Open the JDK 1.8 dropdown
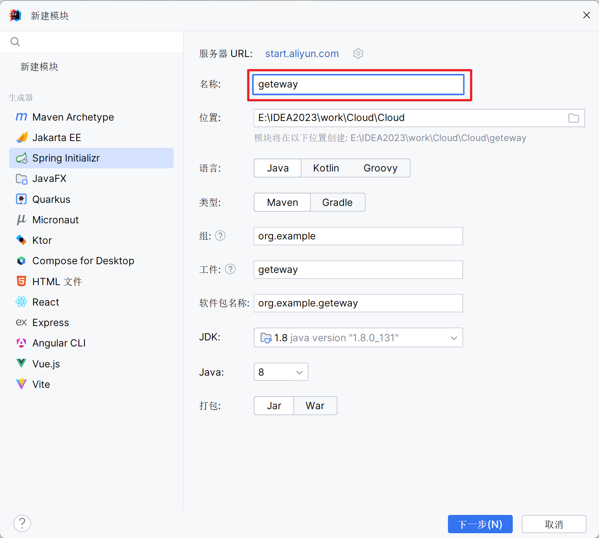Image resolution: width=599 pixels, height=538 pixels. (x=358, y=338)
